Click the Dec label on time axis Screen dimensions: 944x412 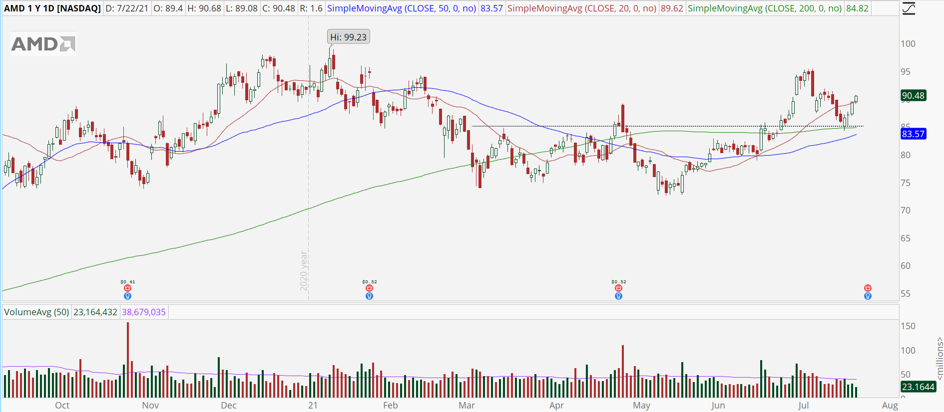(229, 406)
